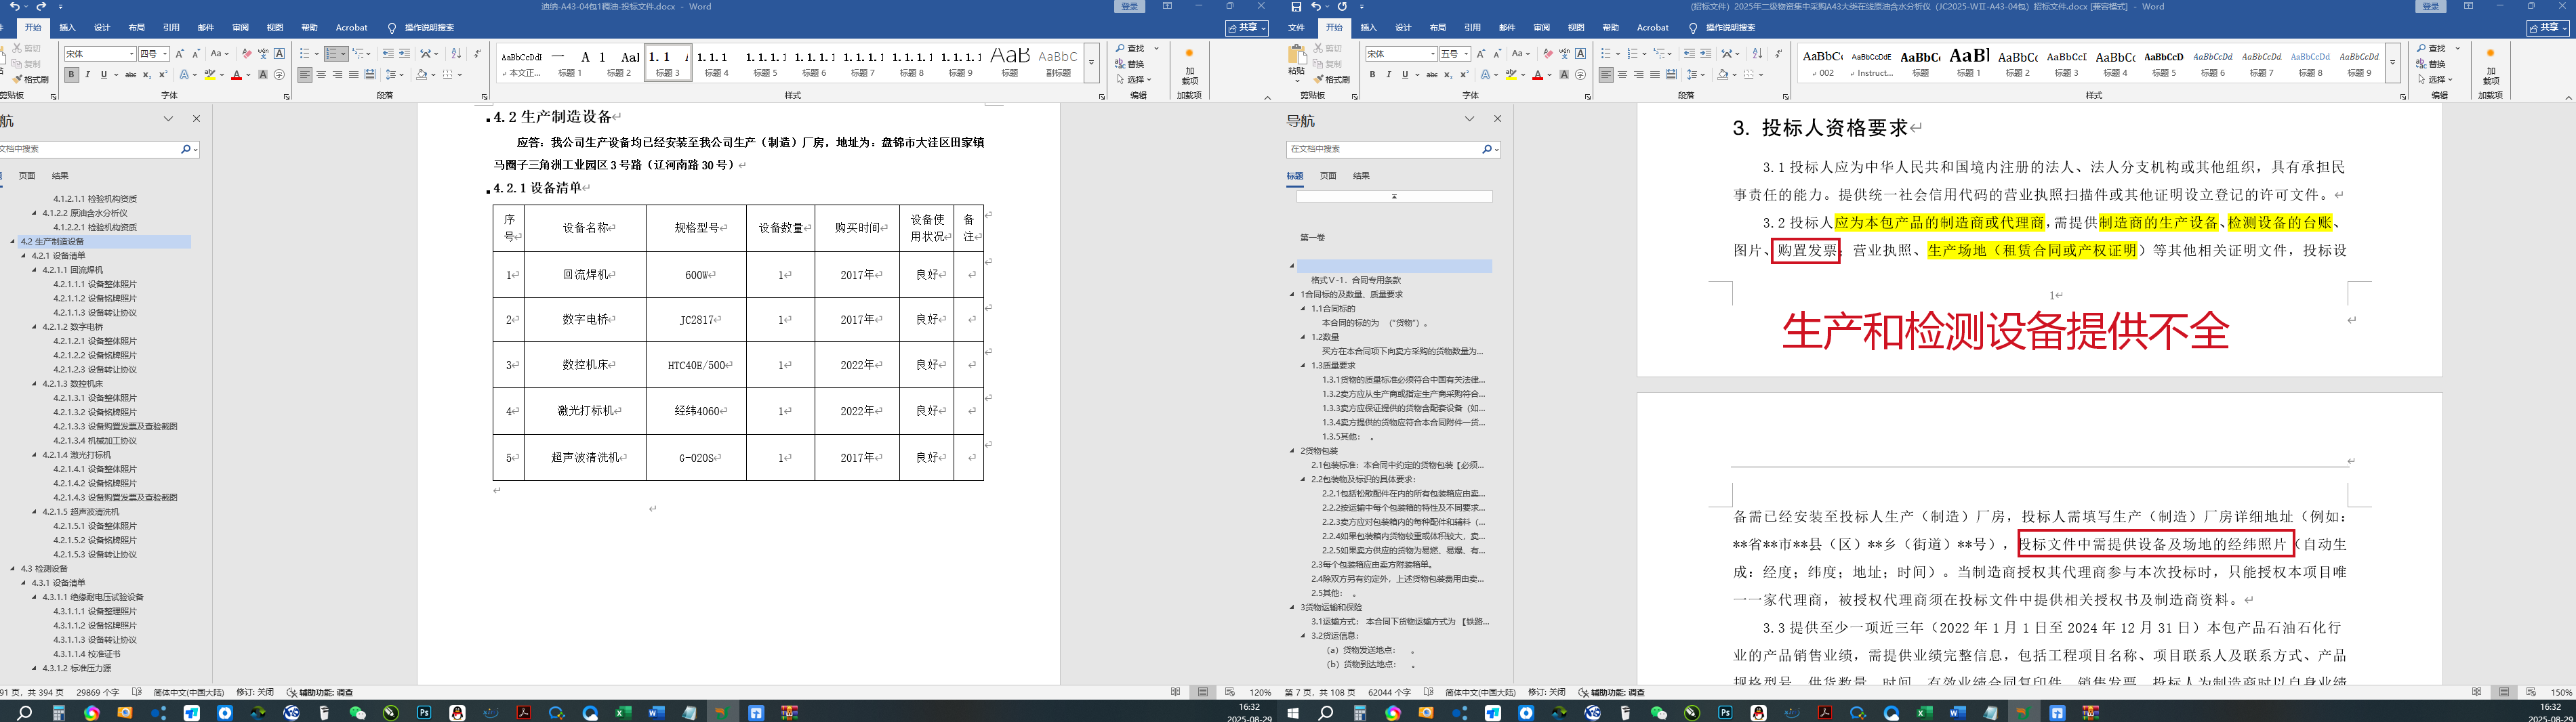
Task: Apply yellow text highlight in right window
Action: pyautogui.click(x=1511, y=75)
